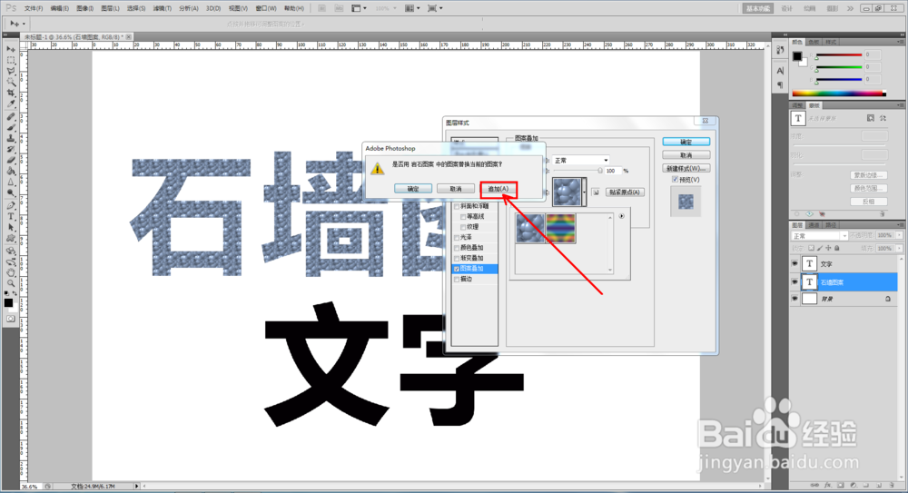Hide the 文字 layer eye icon
Viewport: 908px width, 493px height.
point(794,264)
